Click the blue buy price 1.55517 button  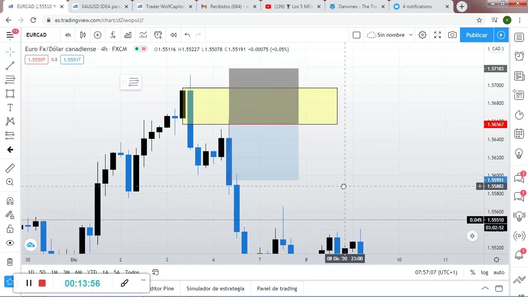73,59
